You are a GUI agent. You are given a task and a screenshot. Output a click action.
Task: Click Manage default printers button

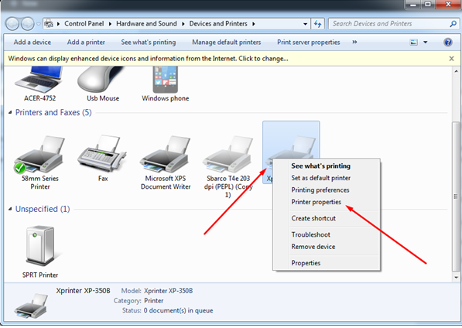tap(226, 43)
